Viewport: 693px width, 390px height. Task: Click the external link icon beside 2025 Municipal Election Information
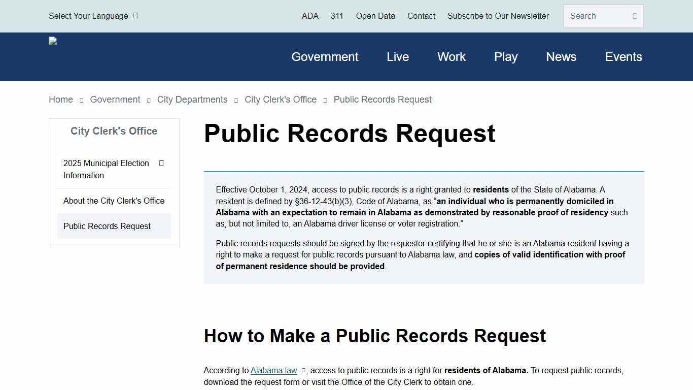(161, 163)
